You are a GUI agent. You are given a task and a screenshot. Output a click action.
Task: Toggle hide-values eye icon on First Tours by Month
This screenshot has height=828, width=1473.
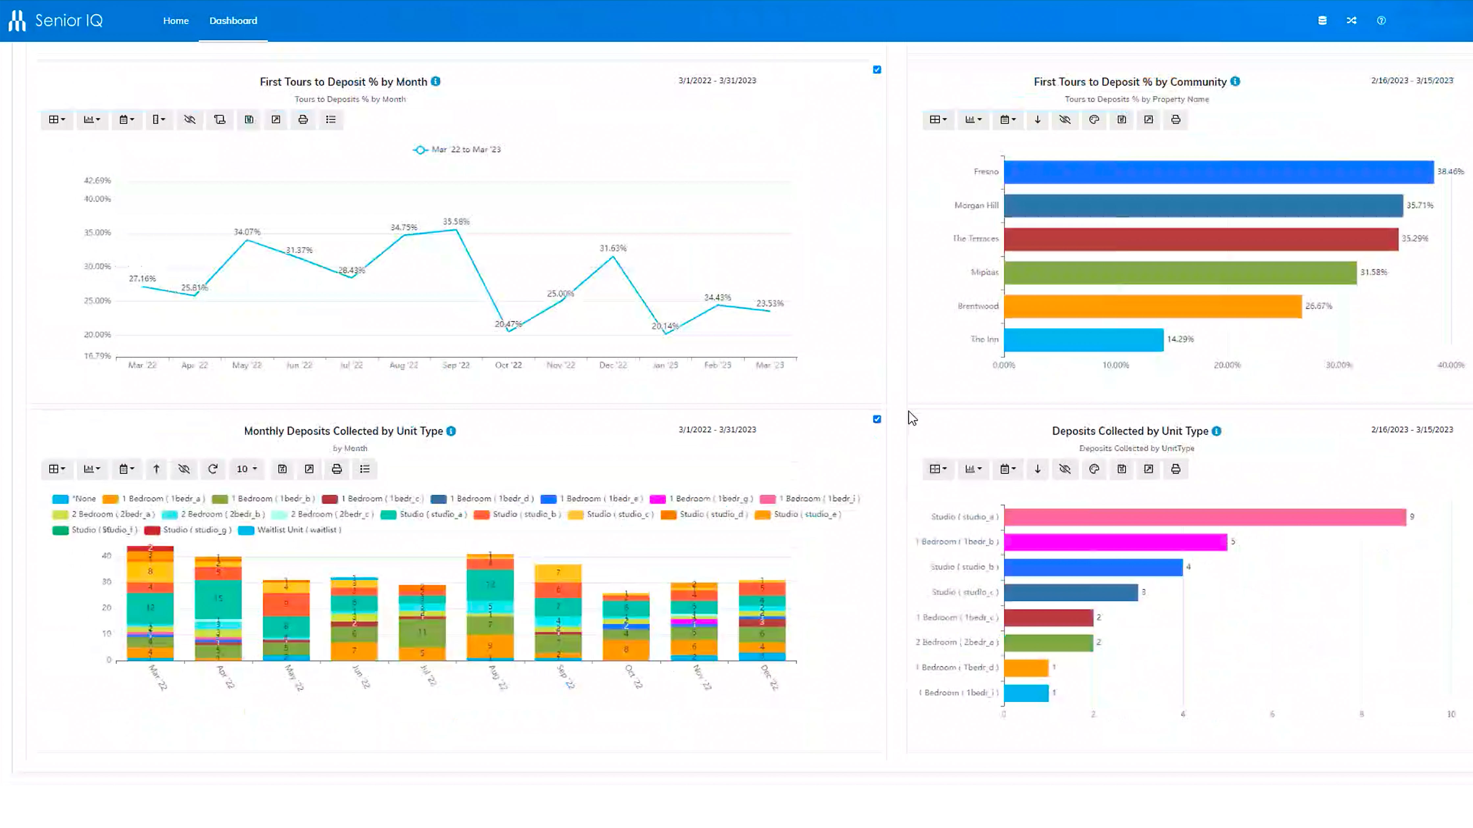click(189, 119)
